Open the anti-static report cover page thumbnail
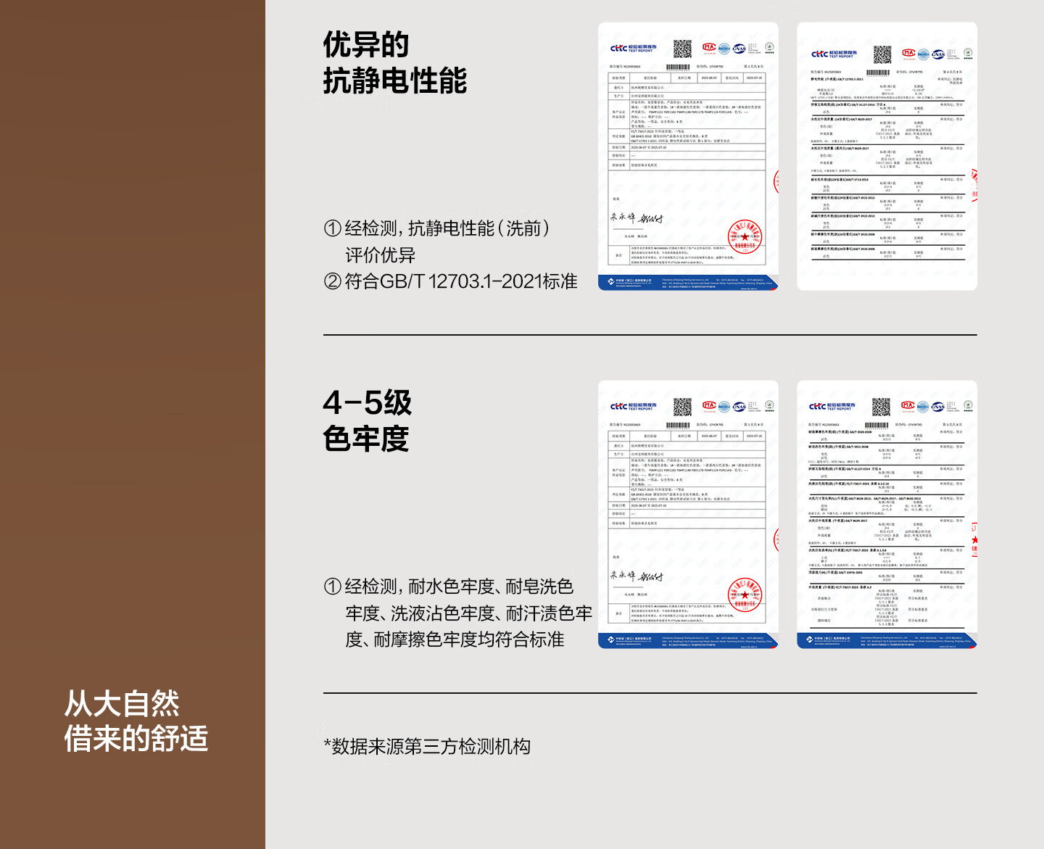The height and width of the screenshot is (849, 1044). coord(688,157)
